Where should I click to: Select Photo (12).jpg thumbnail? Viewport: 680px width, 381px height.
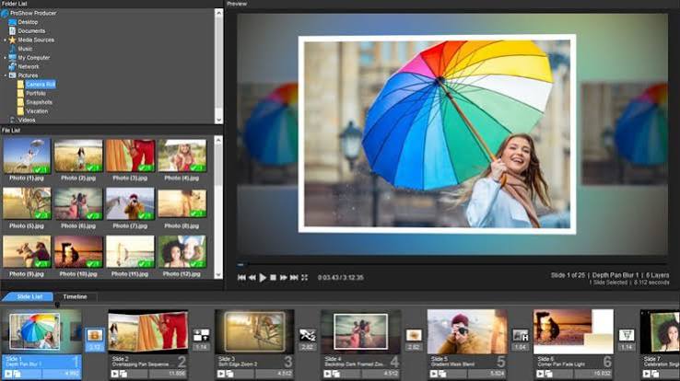182,251
